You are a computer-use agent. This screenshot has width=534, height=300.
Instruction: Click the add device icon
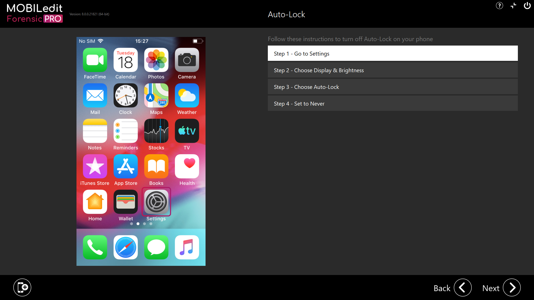pos(22,287)
